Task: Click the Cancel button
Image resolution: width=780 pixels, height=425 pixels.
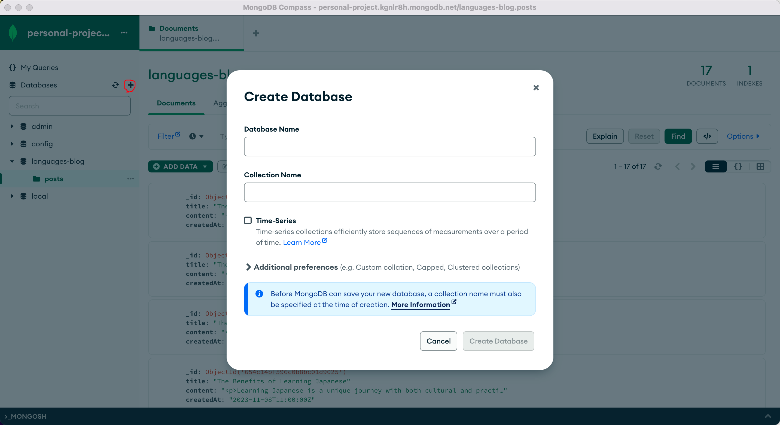Action: tap(438, 341)
